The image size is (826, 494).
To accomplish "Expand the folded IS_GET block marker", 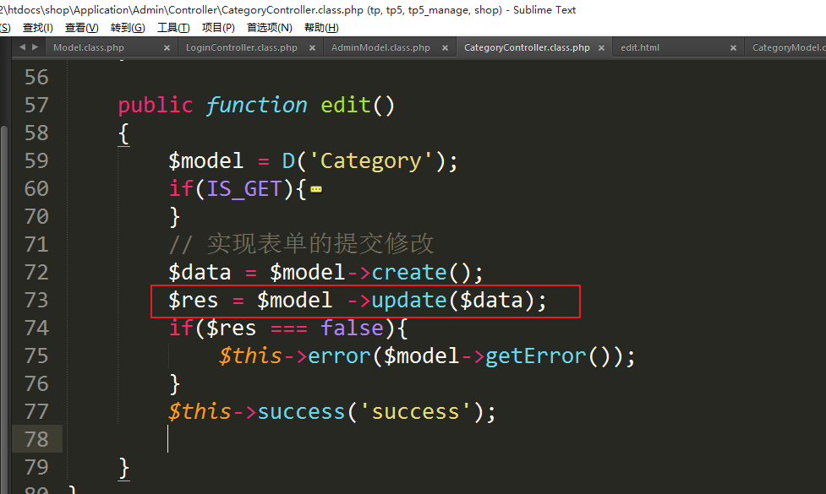I will click(x=316, y=190).
